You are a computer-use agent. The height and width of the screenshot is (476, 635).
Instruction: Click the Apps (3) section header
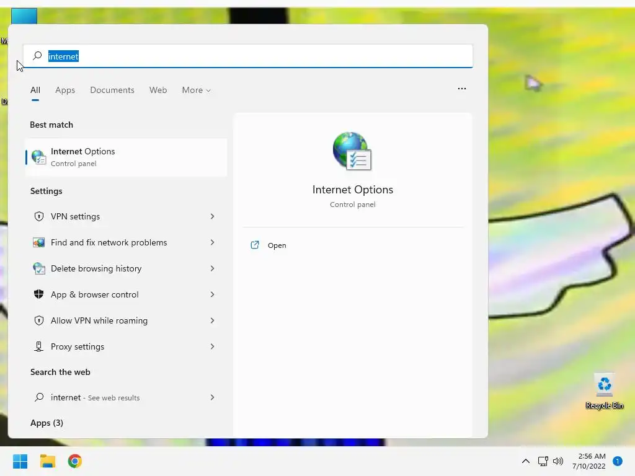coord(47,423)
